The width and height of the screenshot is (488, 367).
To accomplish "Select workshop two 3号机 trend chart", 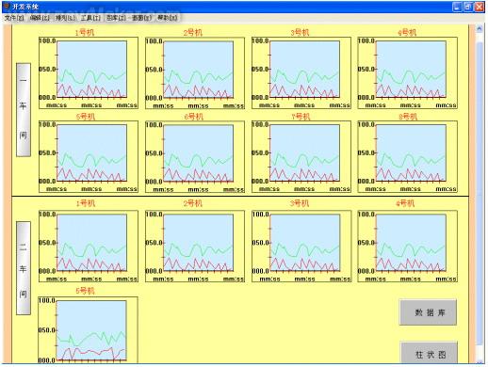I will 301,247.
